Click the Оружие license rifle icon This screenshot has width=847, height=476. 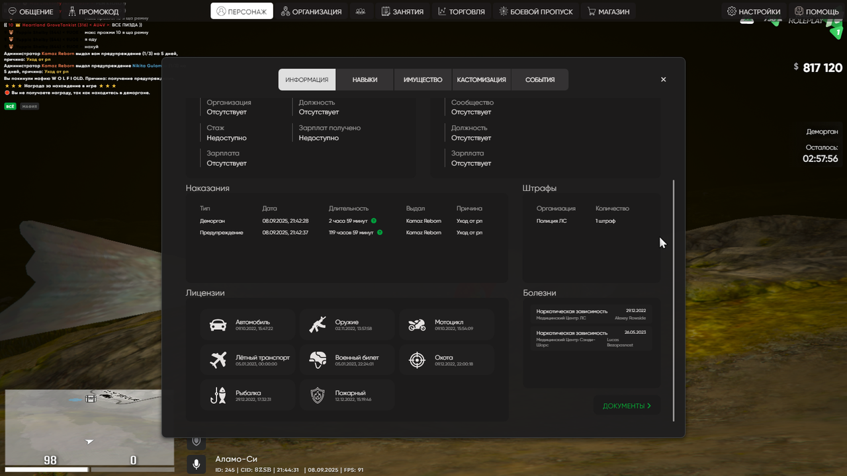pos(318,325)
